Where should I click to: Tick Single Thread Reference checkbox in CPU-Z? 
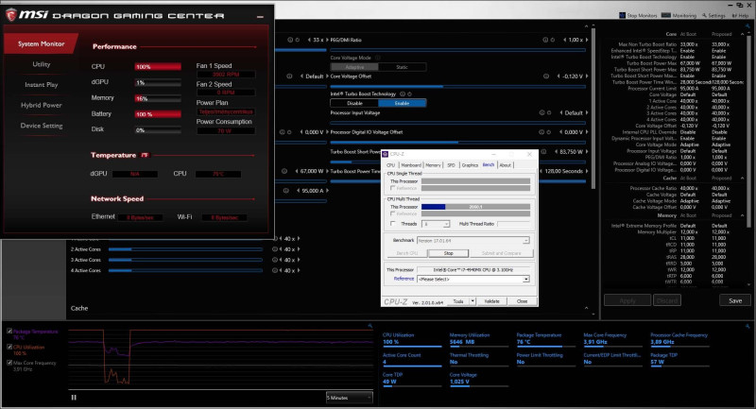393,188
